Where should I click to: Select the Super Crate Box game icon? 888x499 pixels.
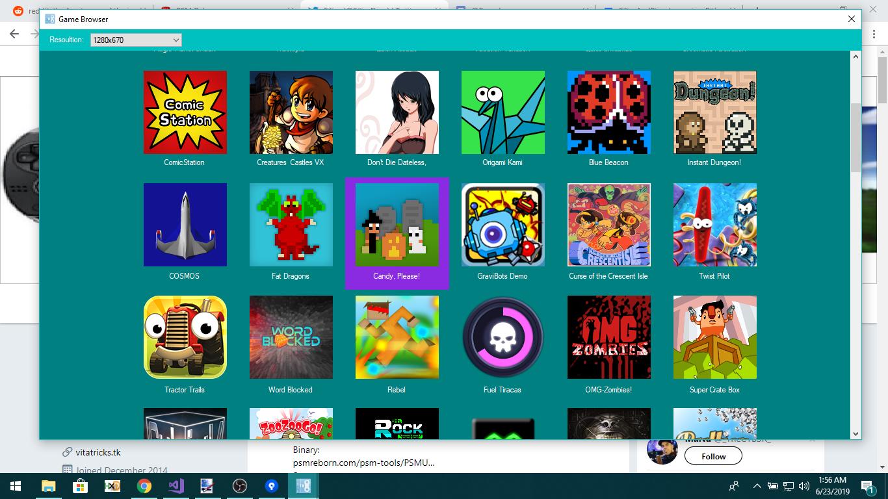pos(715,337)
